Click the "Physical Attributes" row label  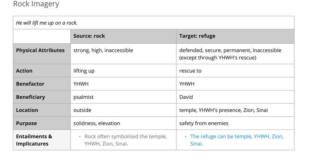pyautogui.click(x=40, y=50)
